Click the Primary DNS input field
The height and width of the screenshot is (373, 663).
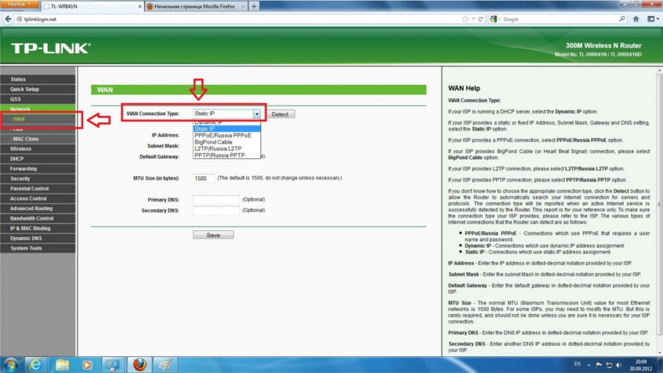pyautogui.click(x=216, y=199)
